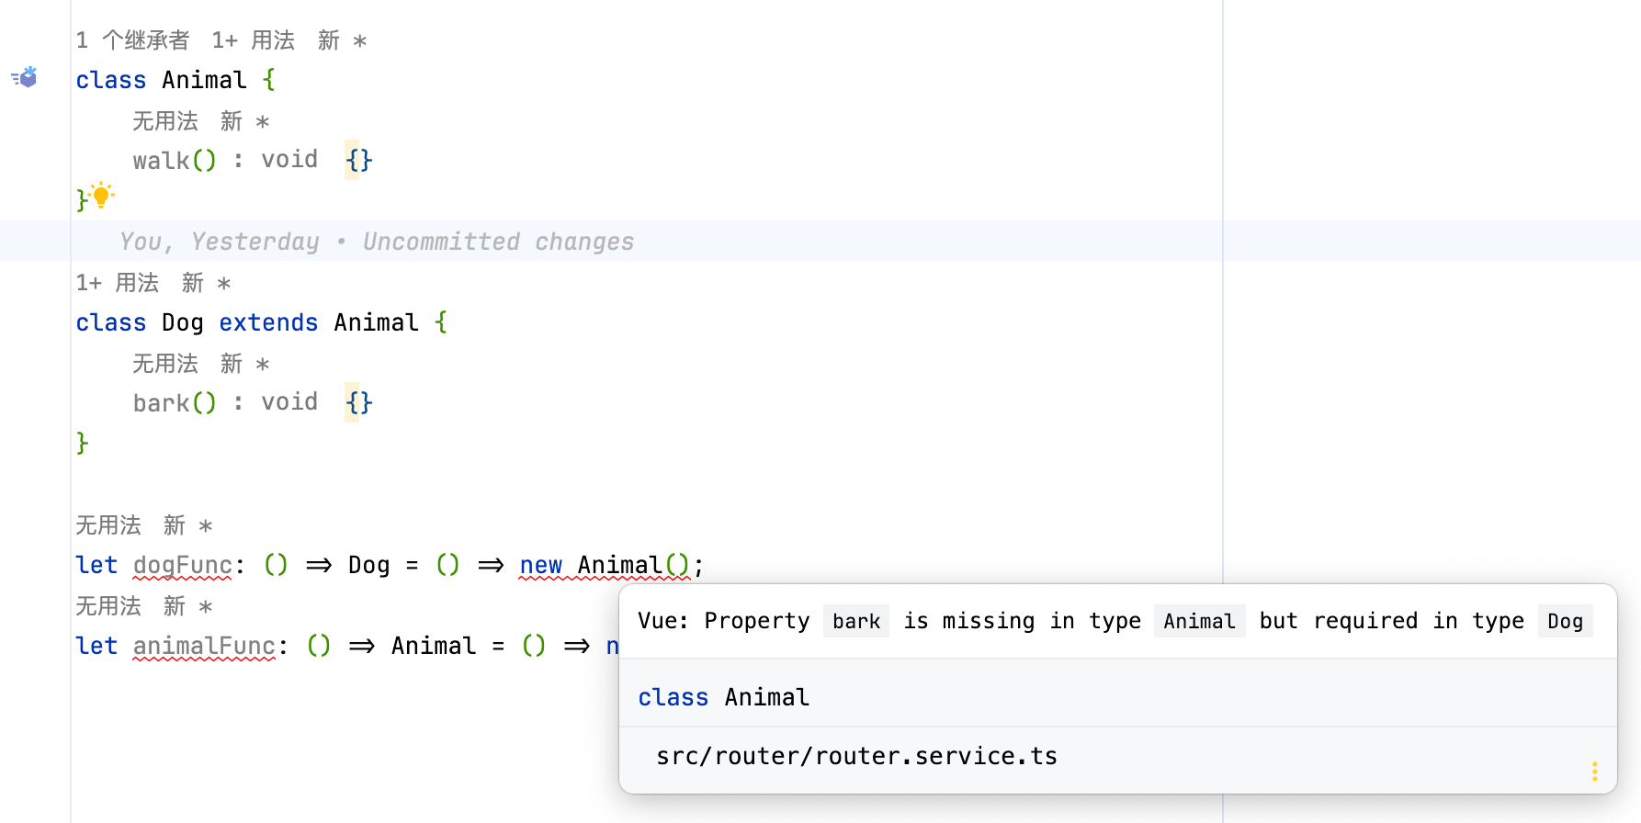Click the '无用法' hint above dogFunc
This screenshot has height=823, width=1641.
pyautogui.click(x=108, y=525)
